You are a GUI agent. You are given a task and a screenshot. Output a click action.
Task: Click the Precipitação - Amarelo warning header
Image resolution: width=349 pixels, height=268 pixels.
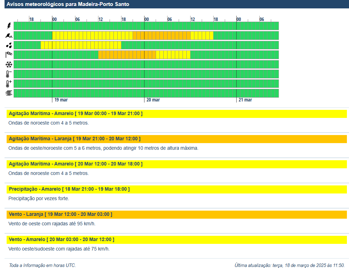tap(69, 189)
